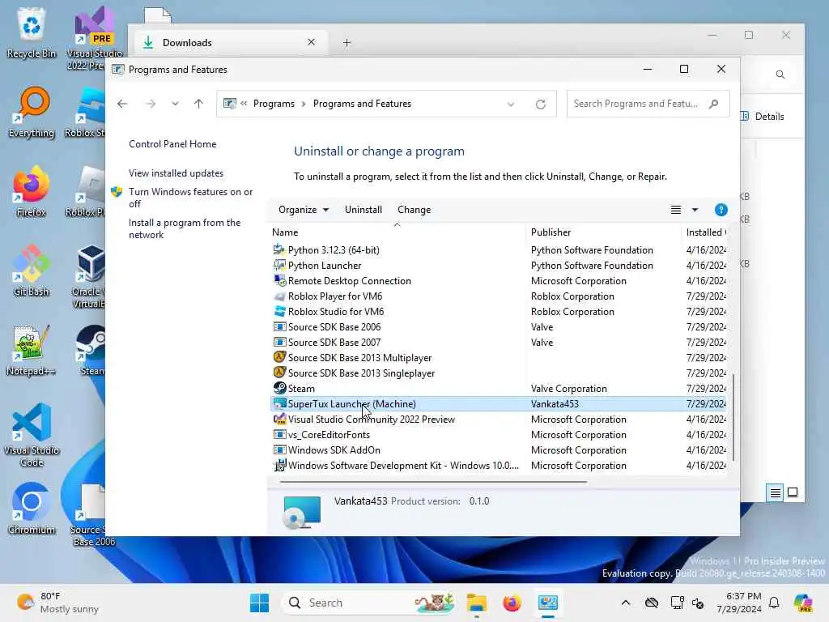Expand the address bar history dropdown

[511, 104]
